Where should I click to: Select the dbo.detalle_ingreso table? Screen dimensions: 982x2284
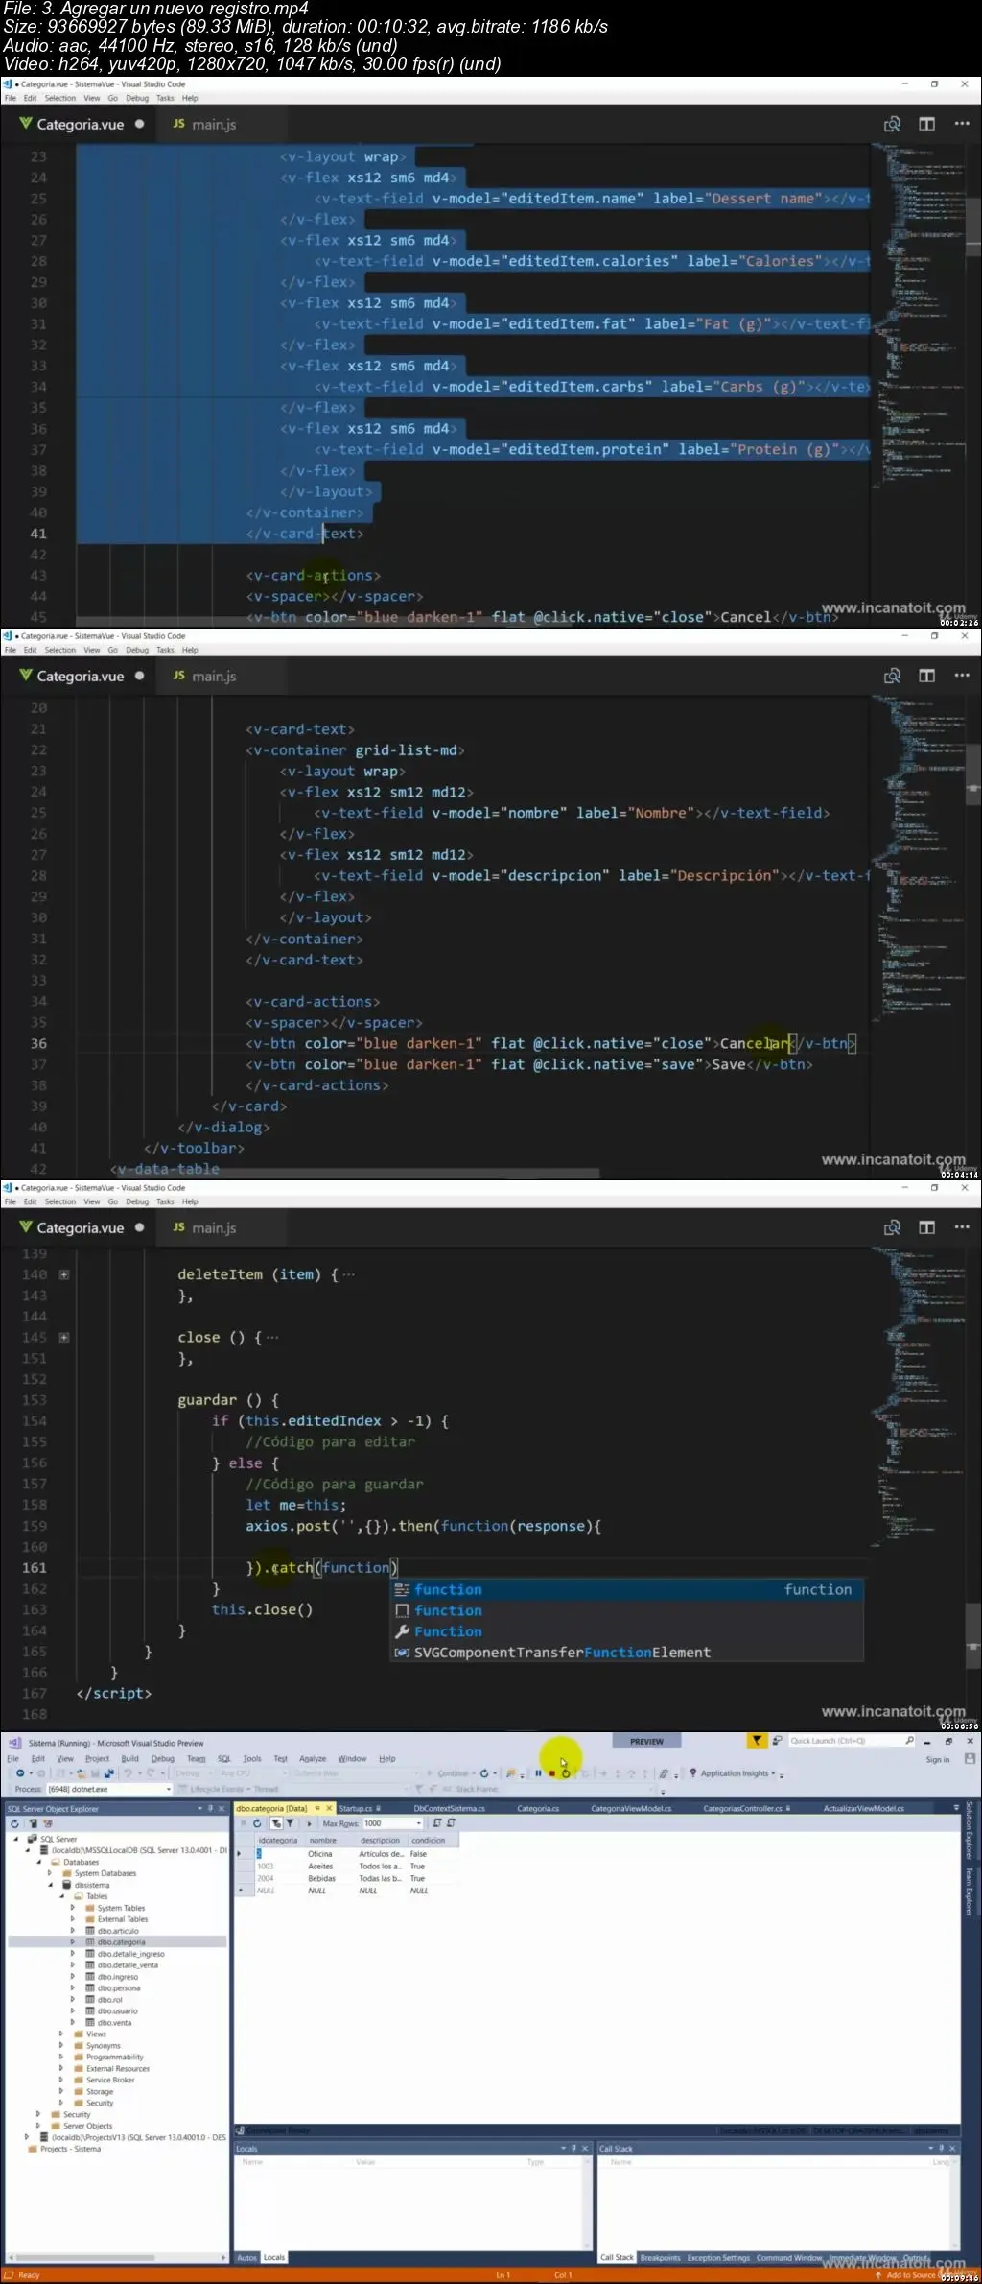[130, 1954]
